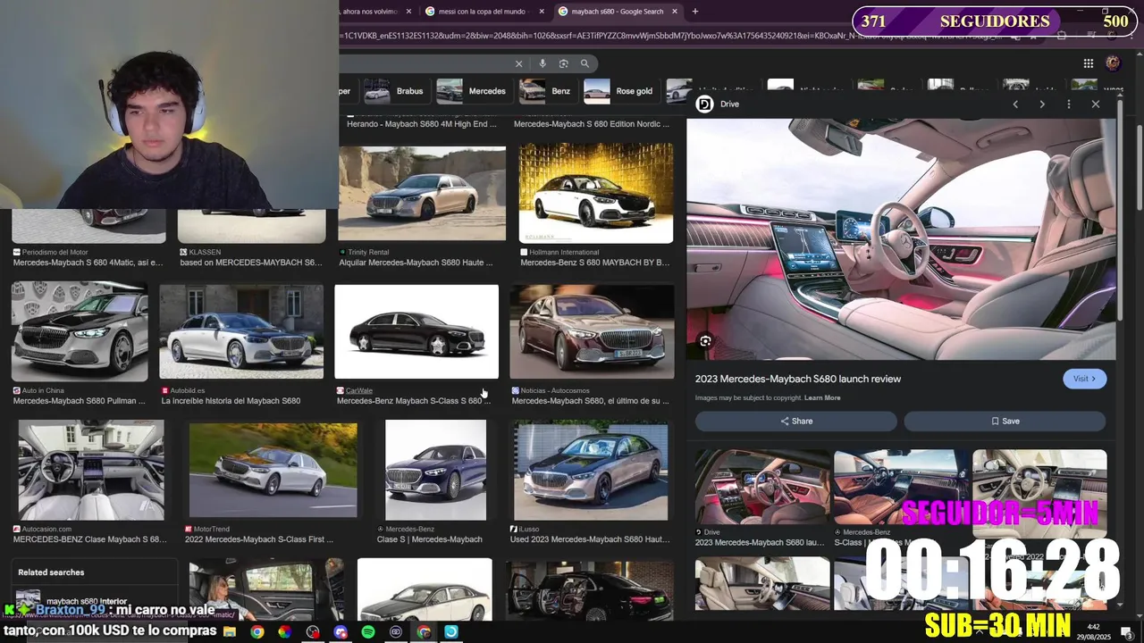Open the Drive site icon in preview header

(x=704, y=104)
